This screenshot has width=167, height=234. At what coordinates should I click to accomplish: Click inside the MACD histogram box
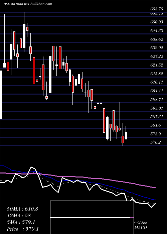[x=92, y=217]
